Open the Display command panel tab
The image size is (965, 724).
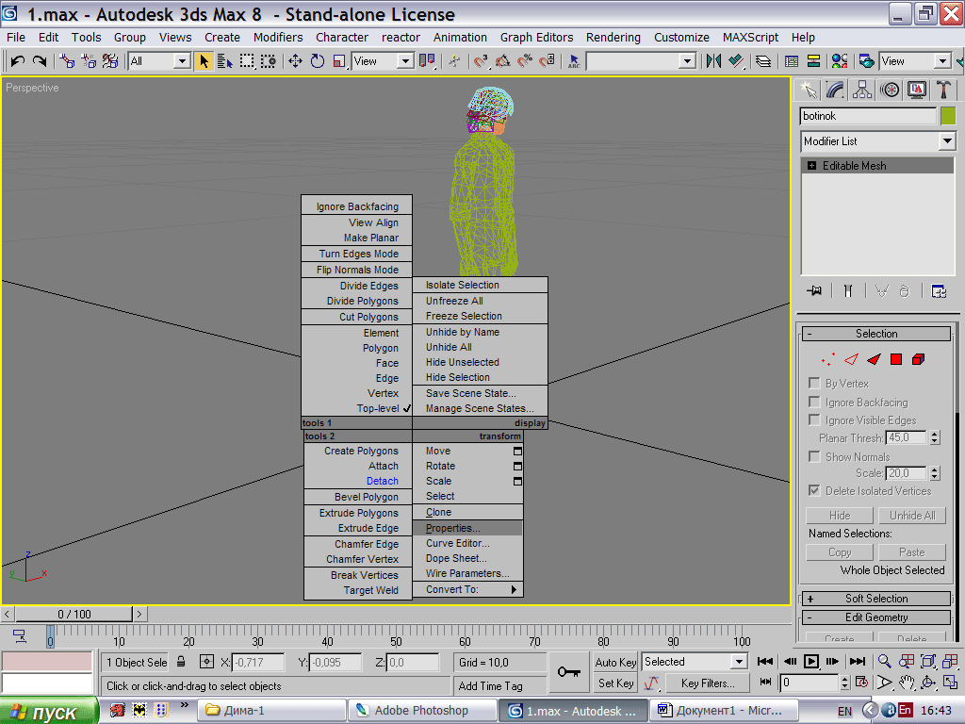tap(916, 90)
